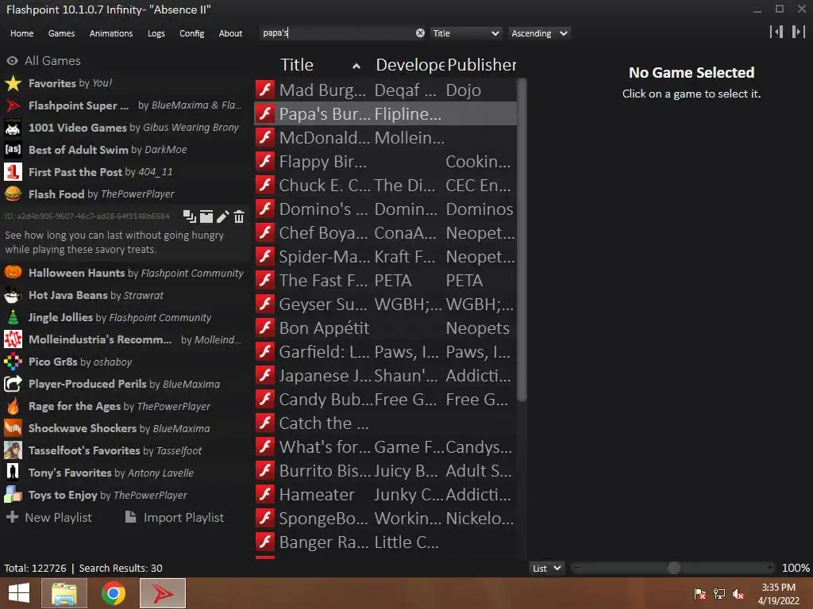This screenshot has width=813, height=609.
Task: Click the Shockwave Shockers icon
Action: coord(13,428)
